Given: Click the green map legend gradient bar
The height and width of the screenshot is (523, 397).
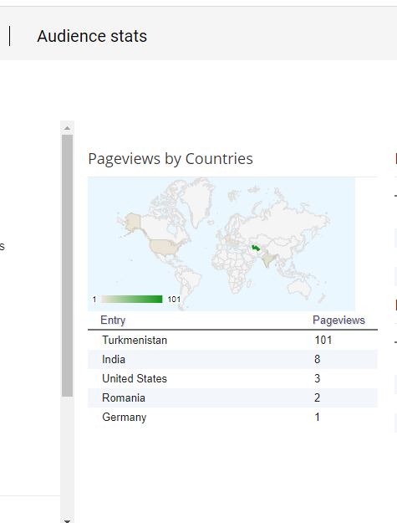Looking at the screenshot, I should (132, 300).
